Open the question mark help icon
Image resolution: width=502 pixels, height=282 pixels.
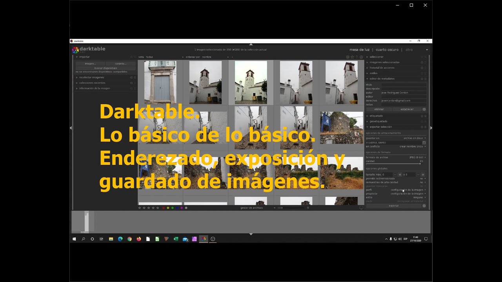point(357,57)
